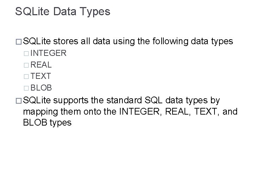This screenshot has height=191, width=254.
Task: Click 'TEXT, and' in the last paragraph
Action: pos(216,111)
